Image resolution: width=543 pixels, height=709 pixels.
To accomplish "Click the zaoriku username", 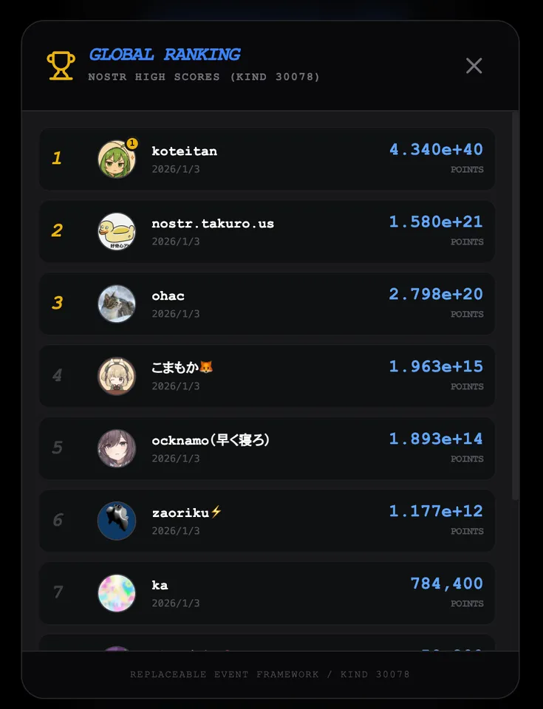I will point(180,513).
